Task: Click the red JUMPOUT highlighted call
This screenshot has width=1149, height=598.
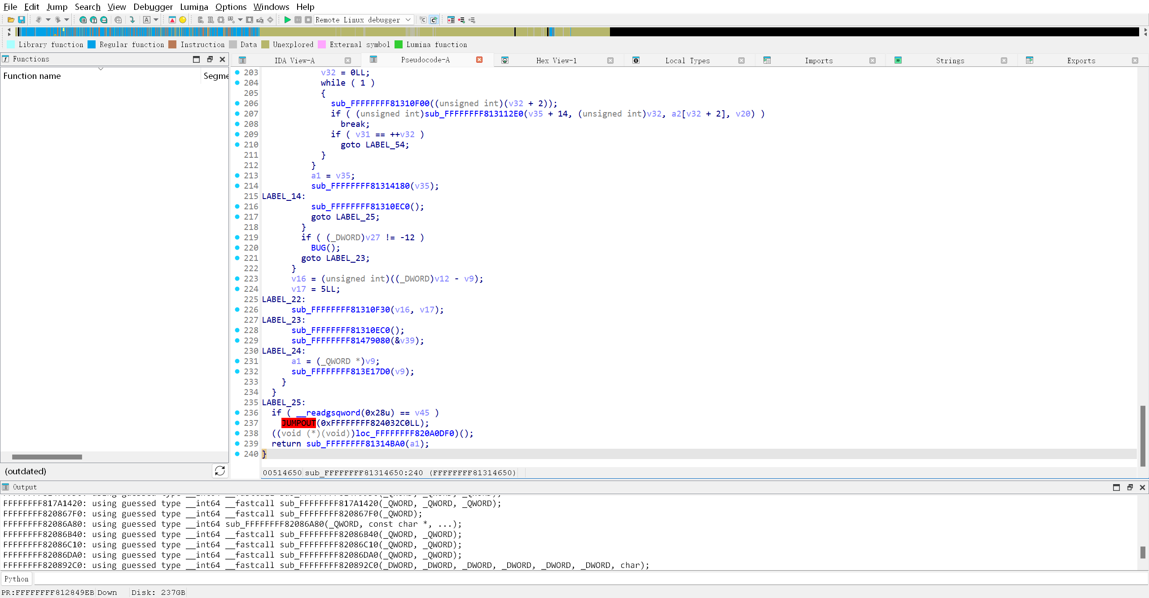Action: click(x=298, y=423)
